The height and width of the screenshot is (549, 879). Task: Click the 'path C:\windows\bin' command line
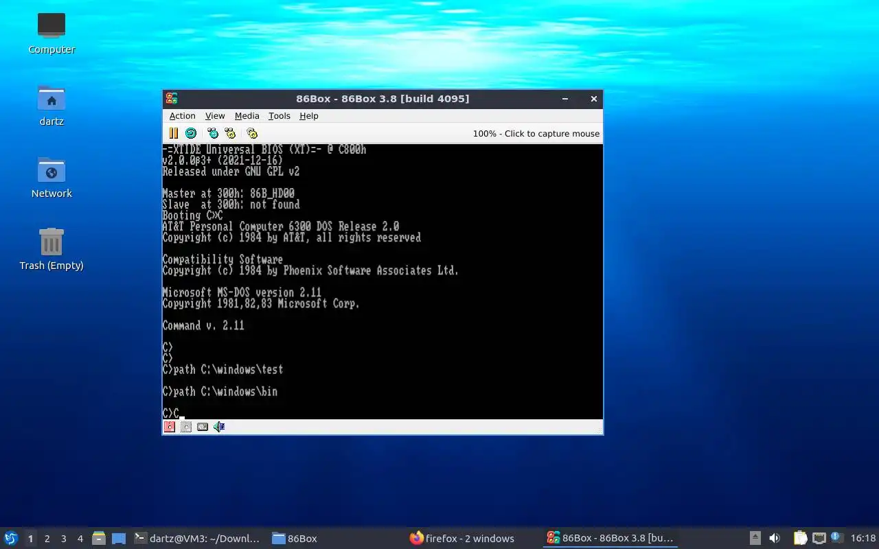click(x=220, y=391)
